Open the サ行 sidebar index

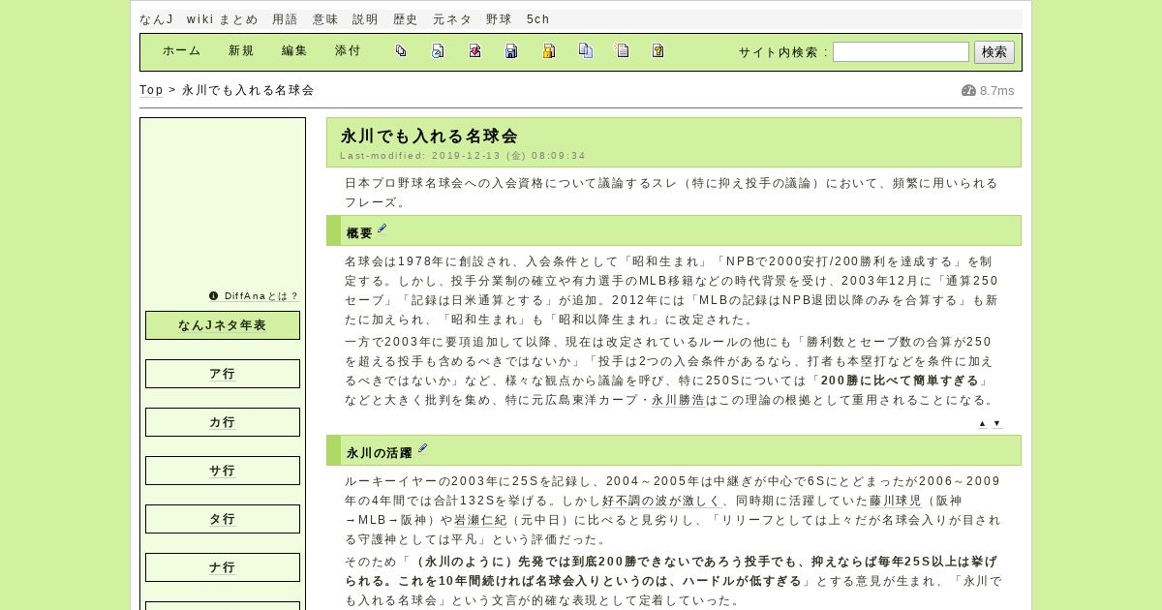tap(223, 471)
